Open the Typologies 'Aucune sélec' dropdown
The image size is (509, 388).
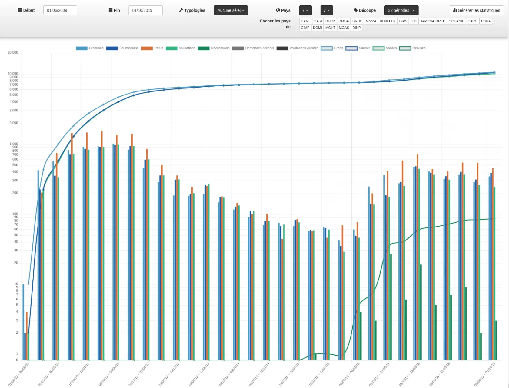click(x=231, y=10)
